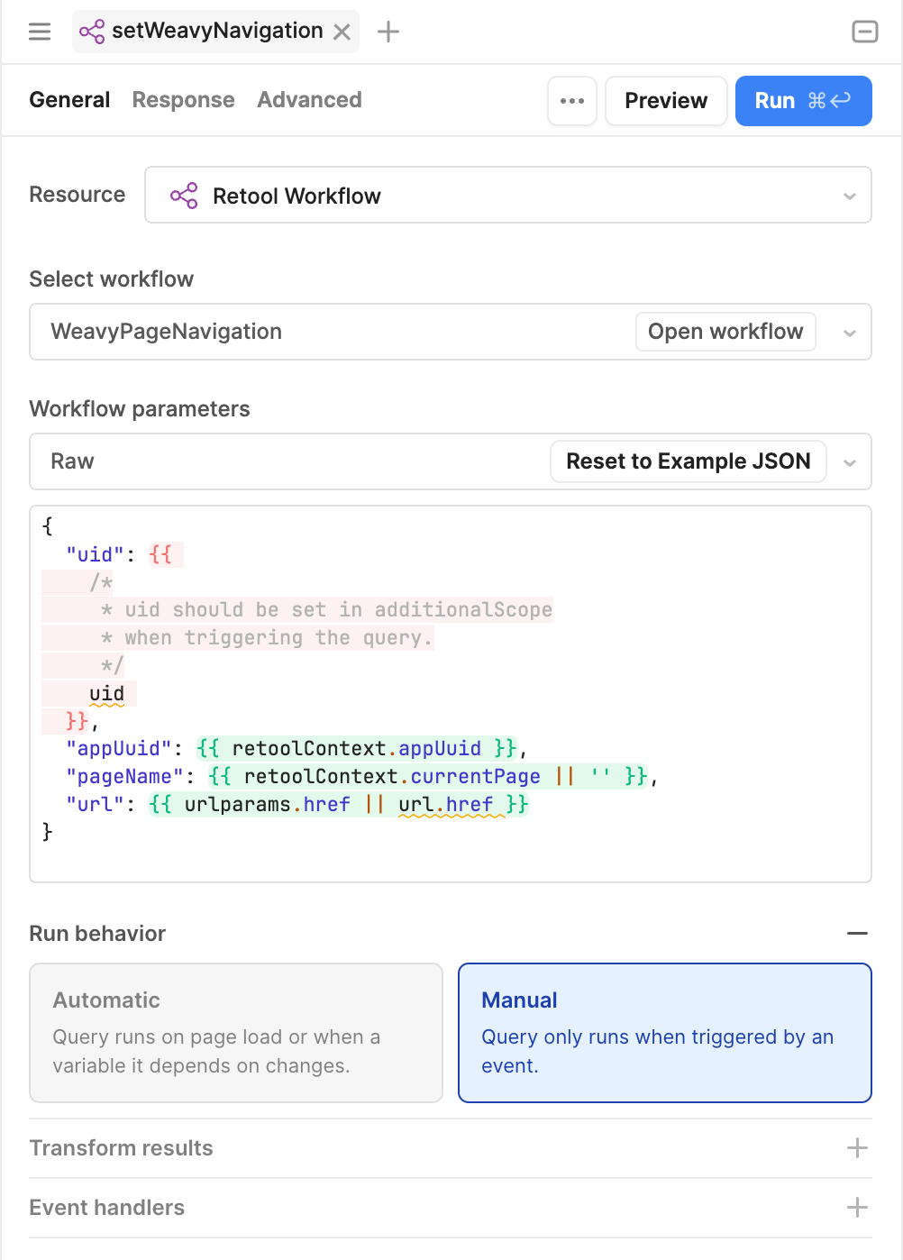903x1260 pixels.
Task: Click the Preview button
Action: pyautogui.click(x=666, y=101)
